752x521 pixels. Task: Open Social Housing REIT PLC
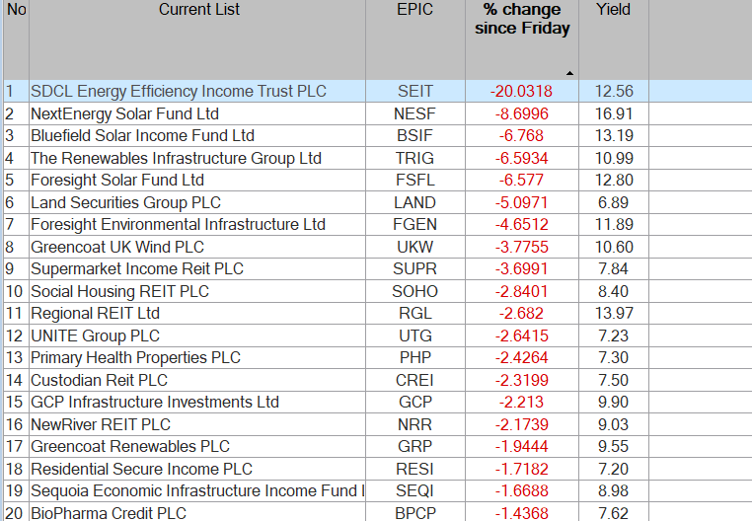(x=119, y=291)
